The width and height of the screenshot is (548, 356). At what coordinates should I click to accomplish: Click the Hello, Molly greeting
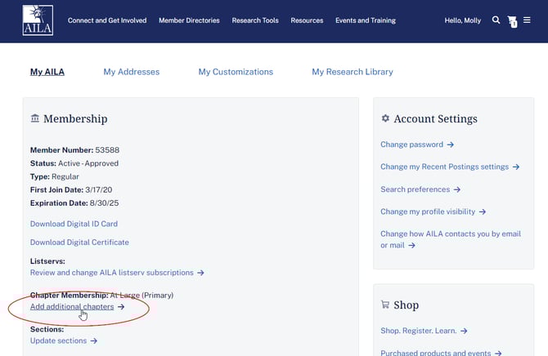[x=464, y=20]
